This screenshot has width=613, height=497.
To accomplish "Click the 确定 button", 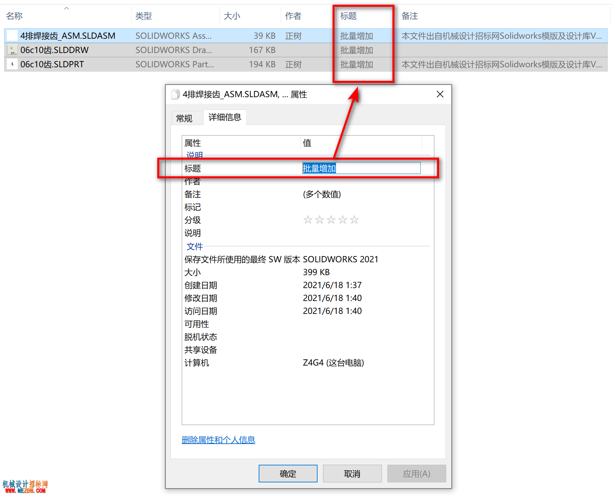I will pyautogui.click(x=288, y=474).
